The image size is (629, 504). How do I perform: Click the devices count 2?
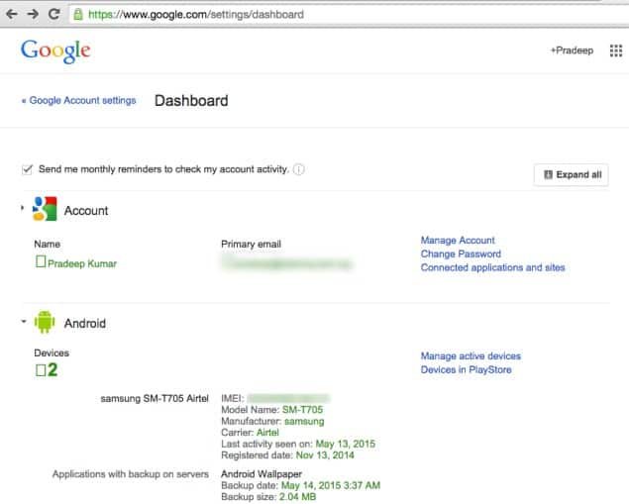pyautogui.click(x=52, y=369)
